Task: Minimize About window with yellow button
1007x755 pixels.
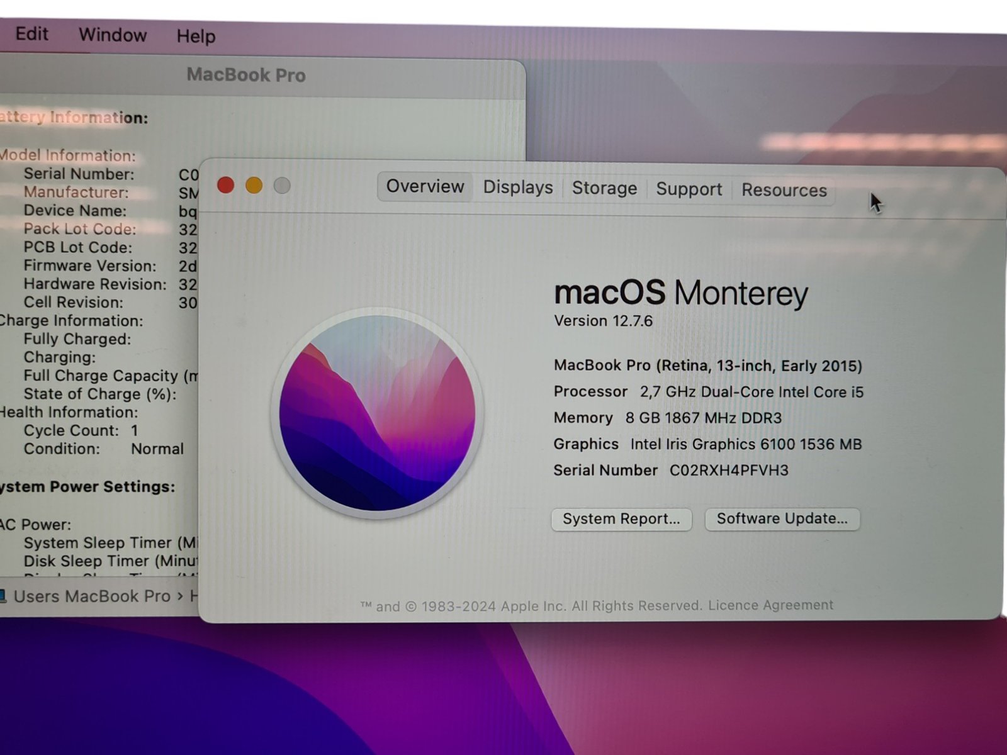Action: tap(254, 186)
